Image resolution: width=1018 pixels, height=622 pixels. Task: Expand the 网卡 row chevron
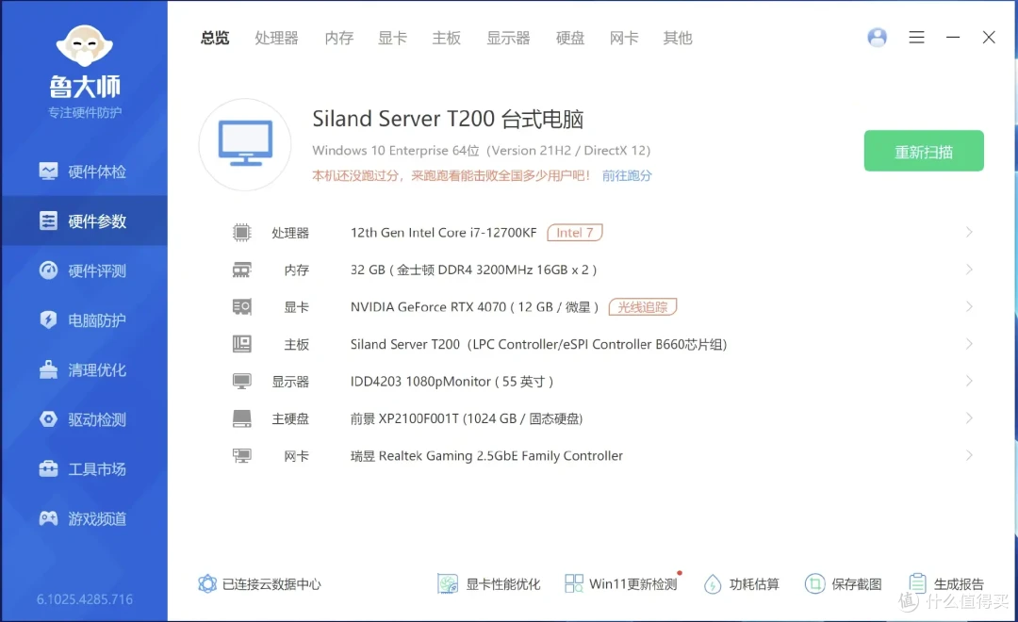pos(969,455)
